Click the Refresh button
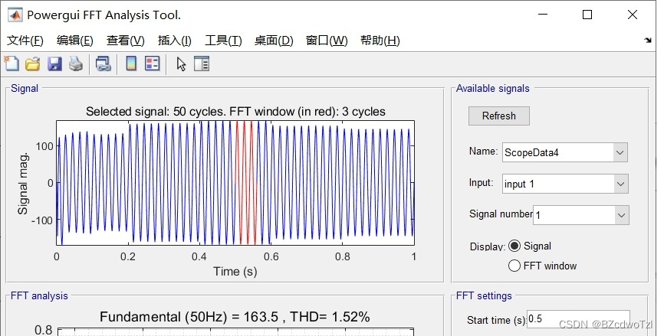664x336 pixels. coord(499,116)
